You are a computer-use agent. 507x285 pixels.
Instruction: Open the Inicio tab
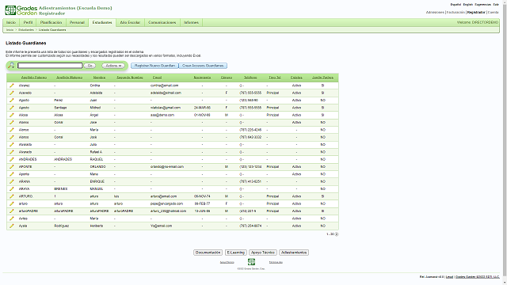[11, 23]
